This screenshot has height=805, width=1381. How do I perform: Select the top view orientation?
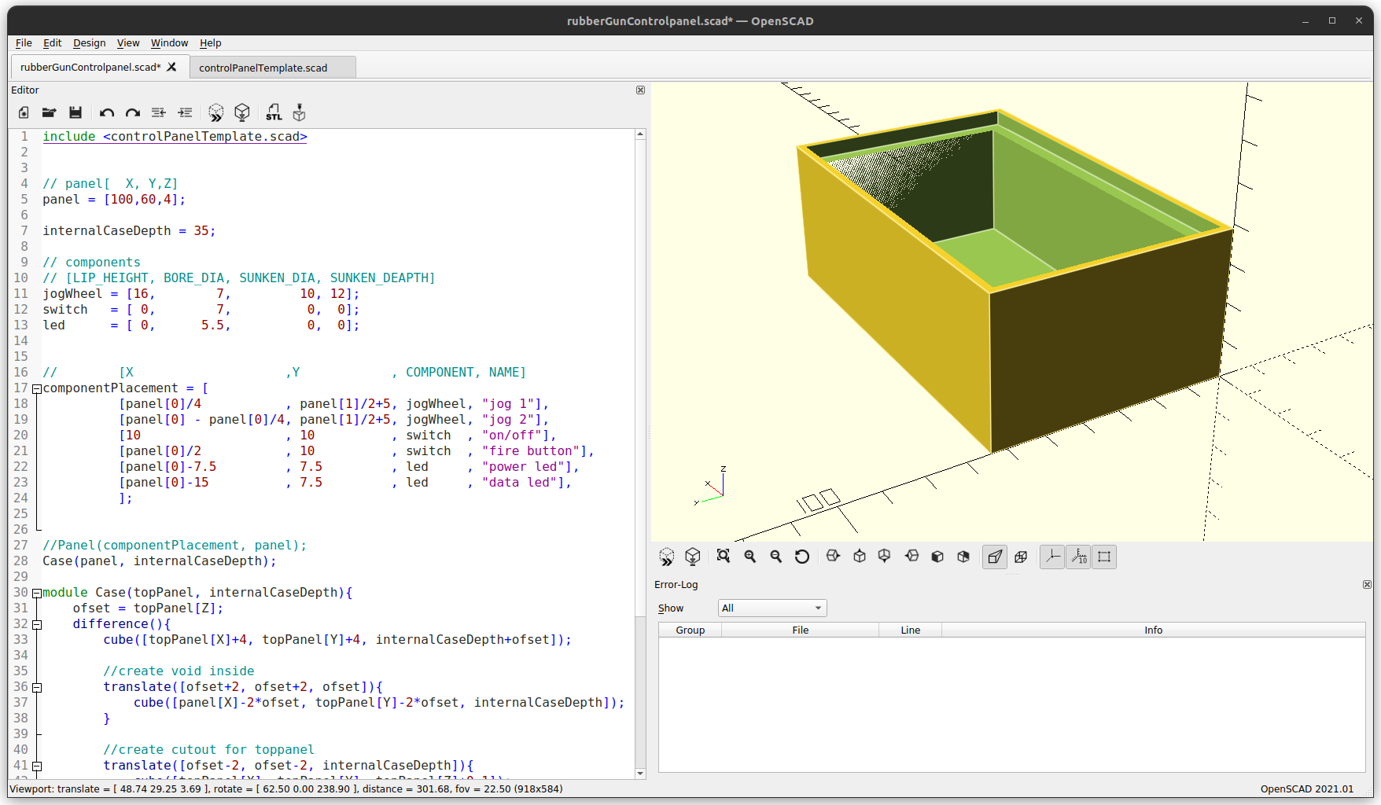[x=859, y=556]
